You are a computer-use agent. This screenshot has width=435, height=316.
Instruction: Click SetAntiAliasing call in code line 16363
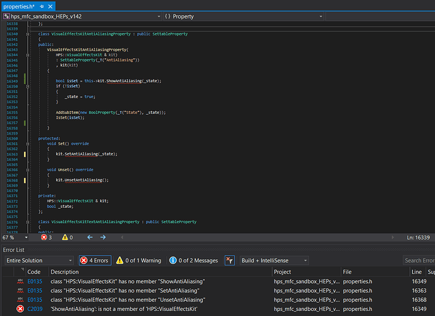[82, 154]
